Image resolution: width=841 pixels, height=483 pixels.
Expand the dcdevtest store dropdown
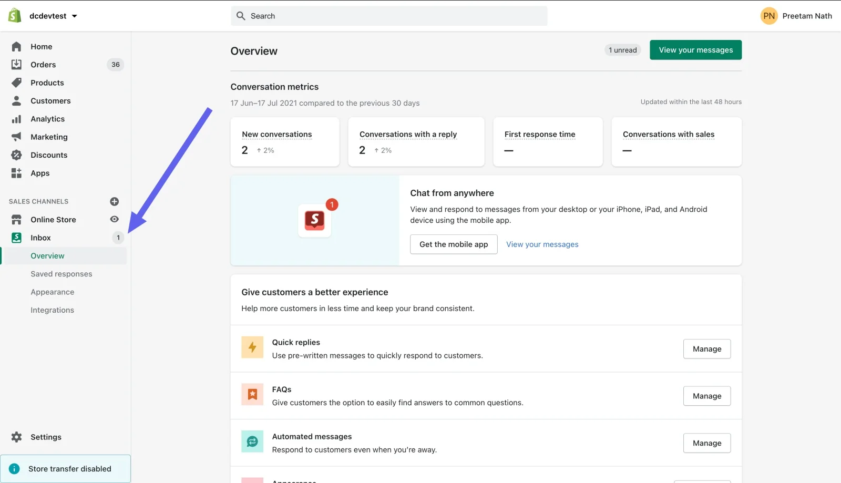click(x=74, y=16)
